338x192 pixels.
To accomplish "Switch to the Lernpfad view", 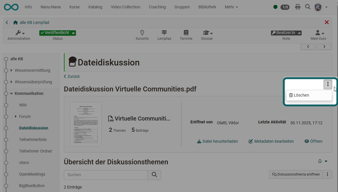I will coord(164,35).
